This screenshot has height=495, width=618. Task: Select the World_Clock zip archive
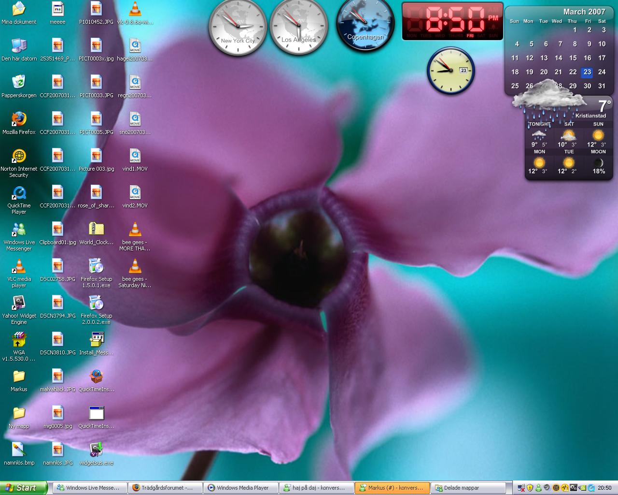(x=96, y=230)
